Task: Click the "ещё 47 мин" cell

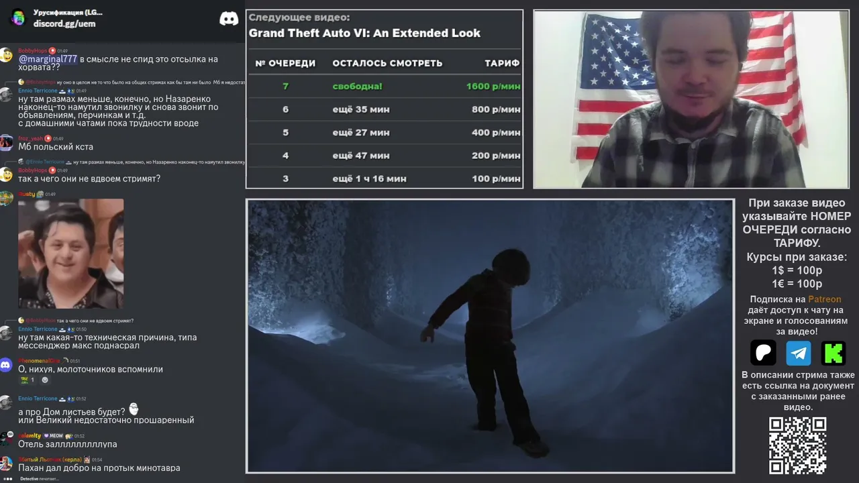Action: click(x=361, y=156)
